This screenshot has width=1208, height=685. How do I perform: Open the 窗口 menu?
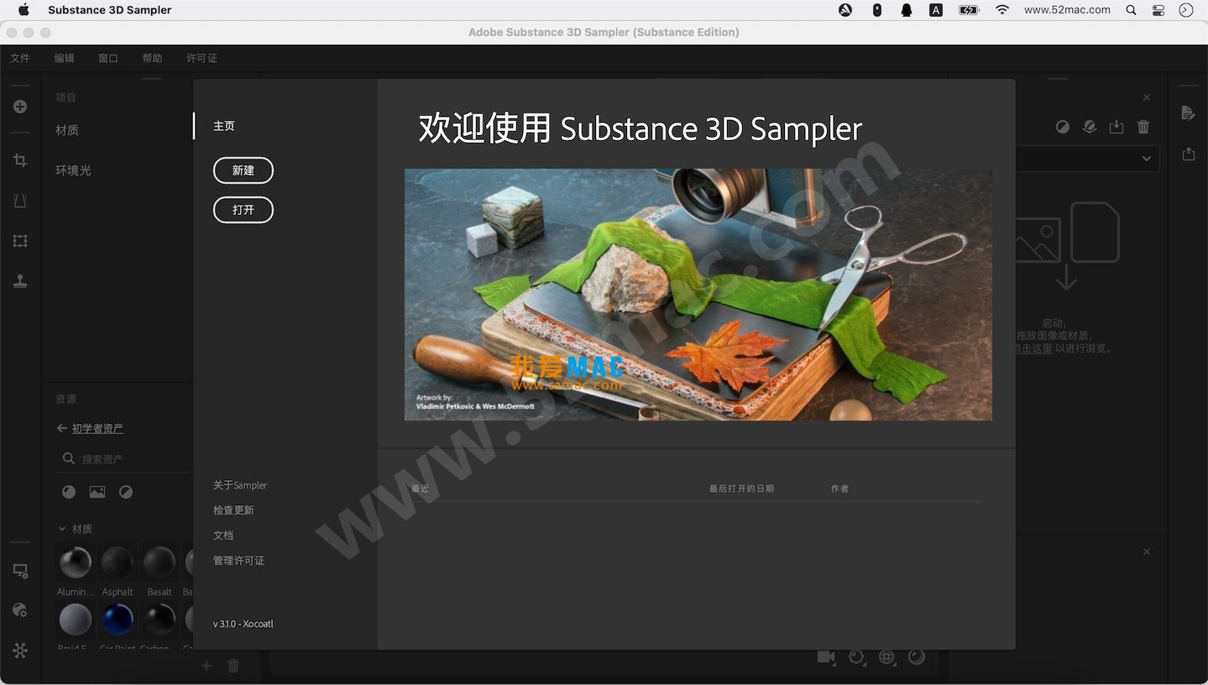108,58
